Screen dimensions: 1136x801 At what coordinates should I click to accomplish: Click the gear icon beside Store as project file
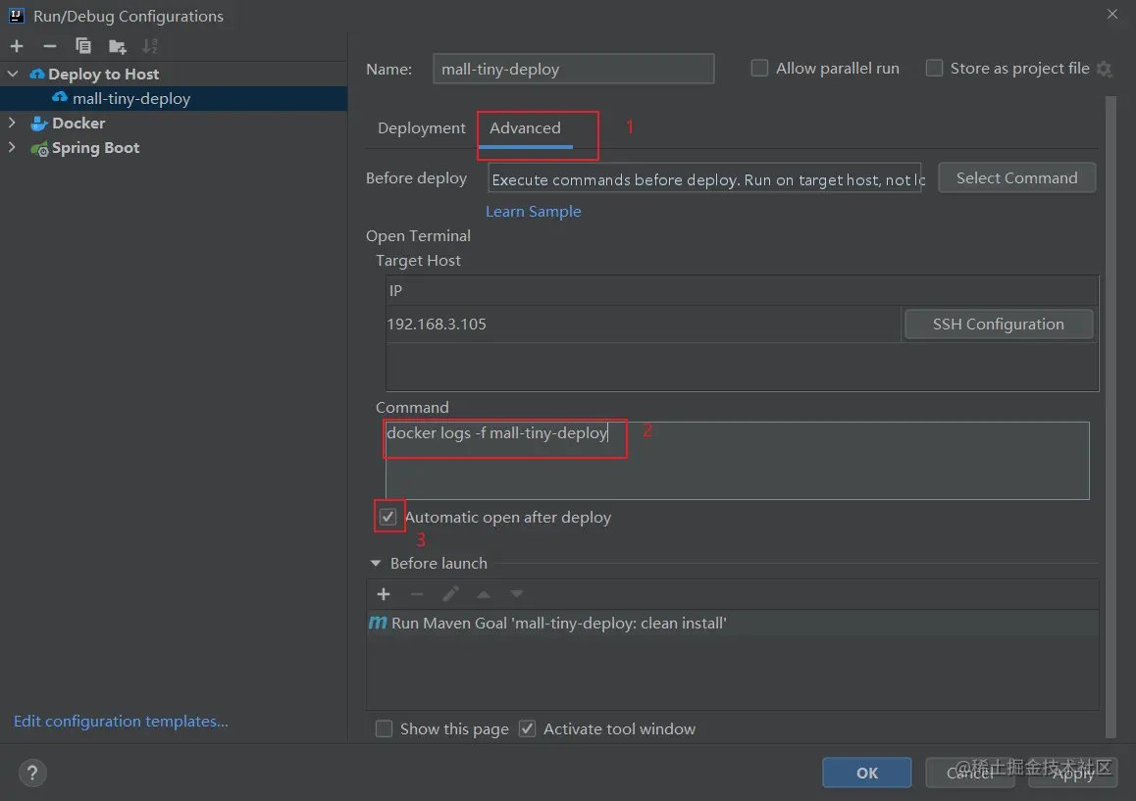click(1104, 69)
